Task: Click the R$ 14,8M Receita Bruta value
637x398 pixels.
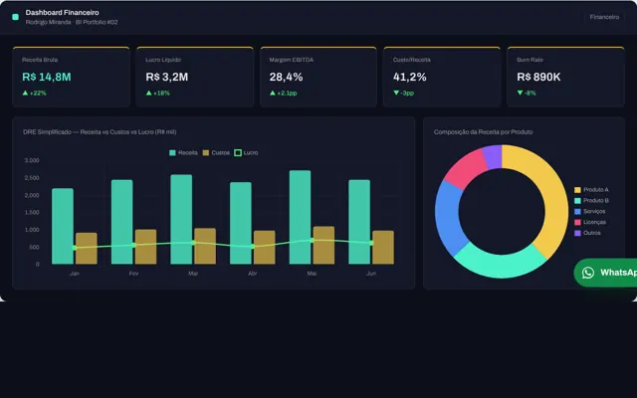Action: click(47, 77)
